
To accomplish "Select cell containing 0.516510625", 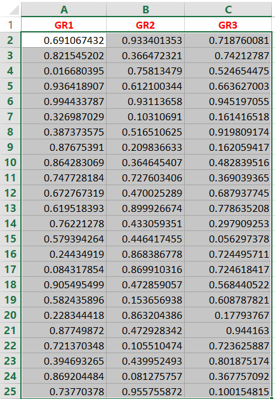I will click(x=145, y=132).
